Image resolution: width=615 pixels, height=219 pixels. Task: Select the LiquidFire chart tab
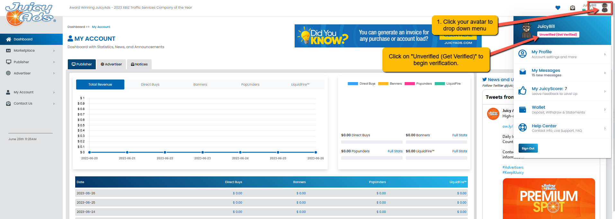[x=300, y=84]
